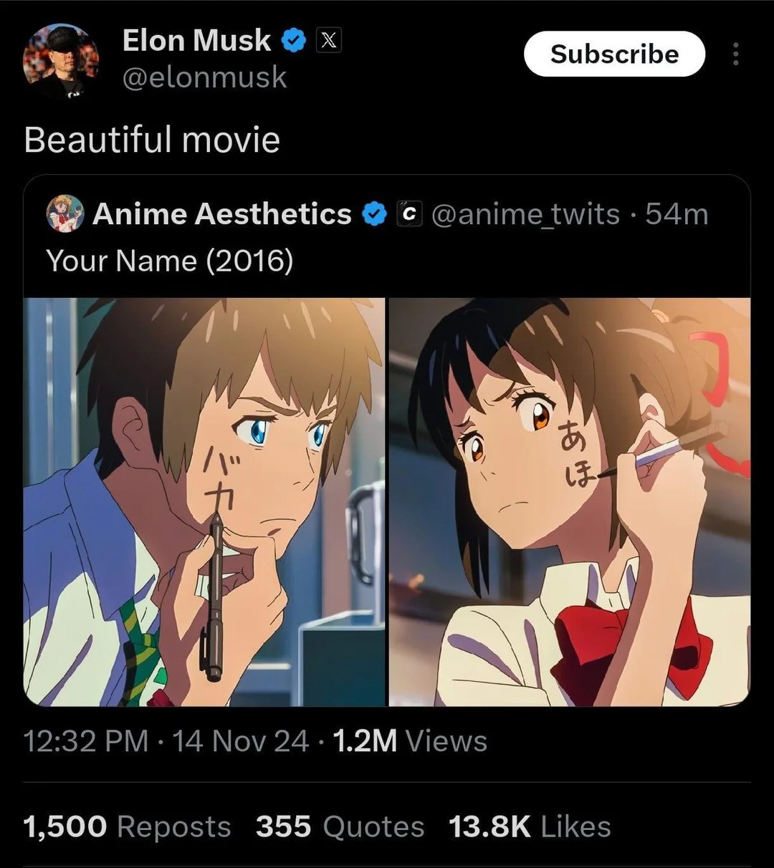Viewport: 774px width, 868px height.
Task: Open the three-dot more options menu
Action: click(x=735, y=54)
